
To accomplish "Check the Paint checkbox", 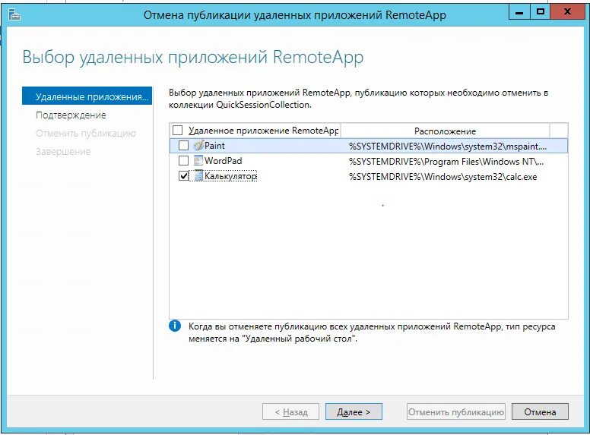I will (x=183, y=145).
